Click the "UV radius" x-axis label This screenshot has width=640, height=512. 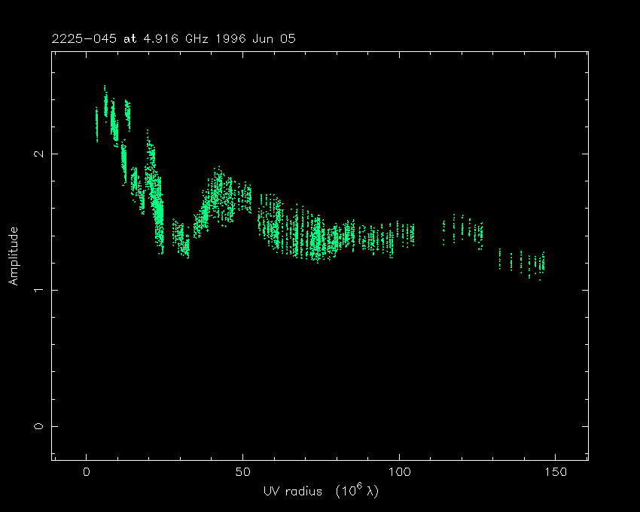[320, 492]
